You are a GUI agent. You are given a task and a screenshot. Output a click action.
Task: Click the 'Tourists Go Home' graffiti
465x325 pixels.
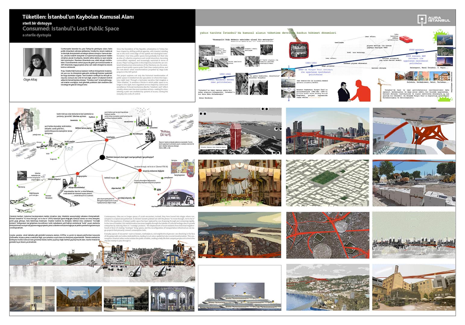(x=165, y=133)
